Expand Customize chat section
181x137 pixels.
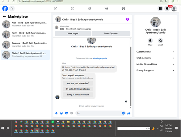click(x=155, y=52)
